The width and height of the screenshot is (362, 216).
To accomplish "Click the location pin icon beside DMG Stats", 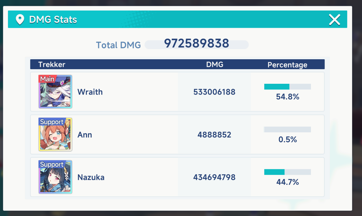I will pos(20,20).
